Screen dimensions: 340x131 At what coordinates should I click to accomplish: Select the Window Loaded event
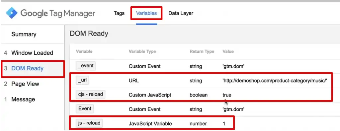[32, 53]
